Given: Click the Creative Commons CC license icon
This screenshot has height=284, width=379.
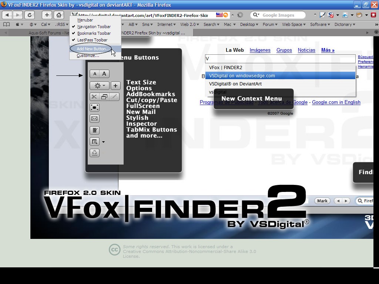Looking at the screenshot, I should (115, 250).
